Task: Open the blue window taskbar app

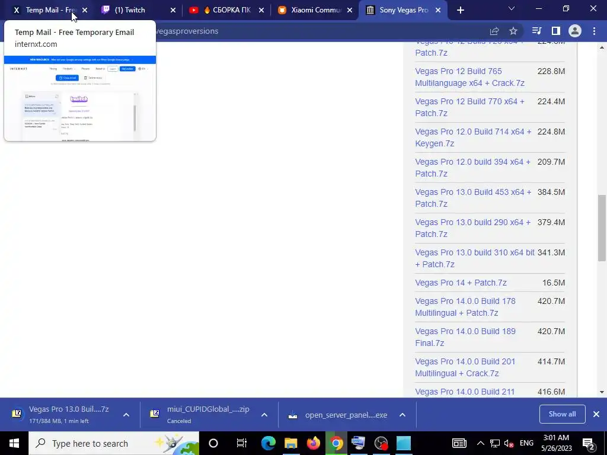Action: [x=403, y=443]
